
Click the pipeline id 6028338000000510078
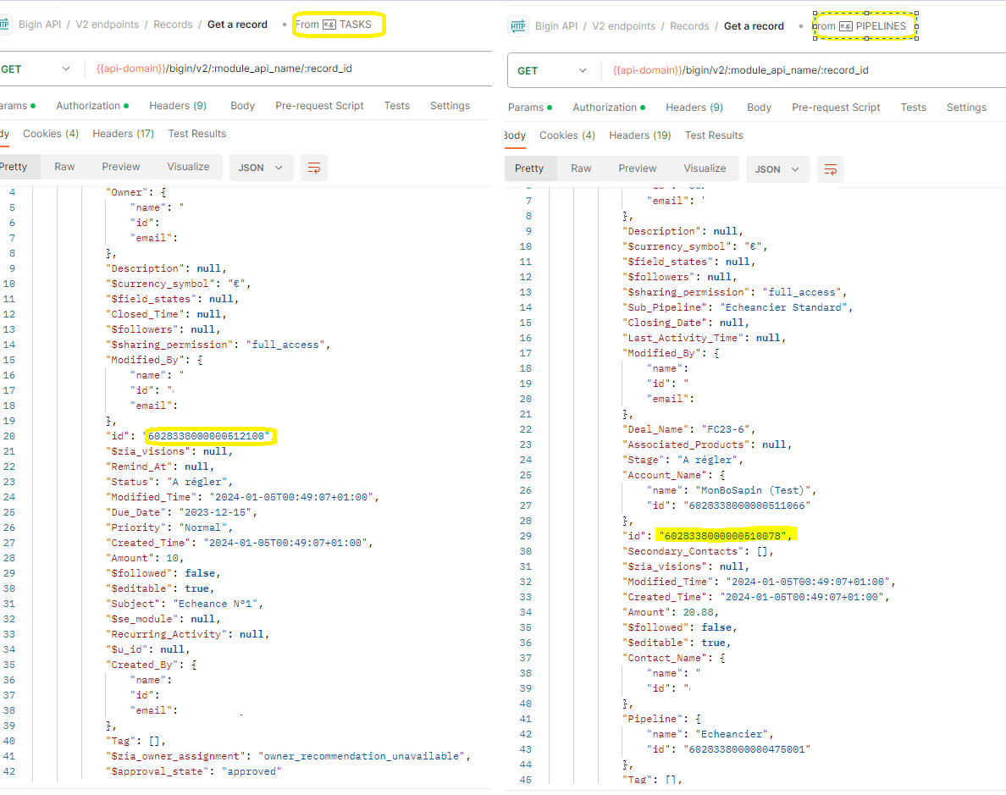coord(722,536)
